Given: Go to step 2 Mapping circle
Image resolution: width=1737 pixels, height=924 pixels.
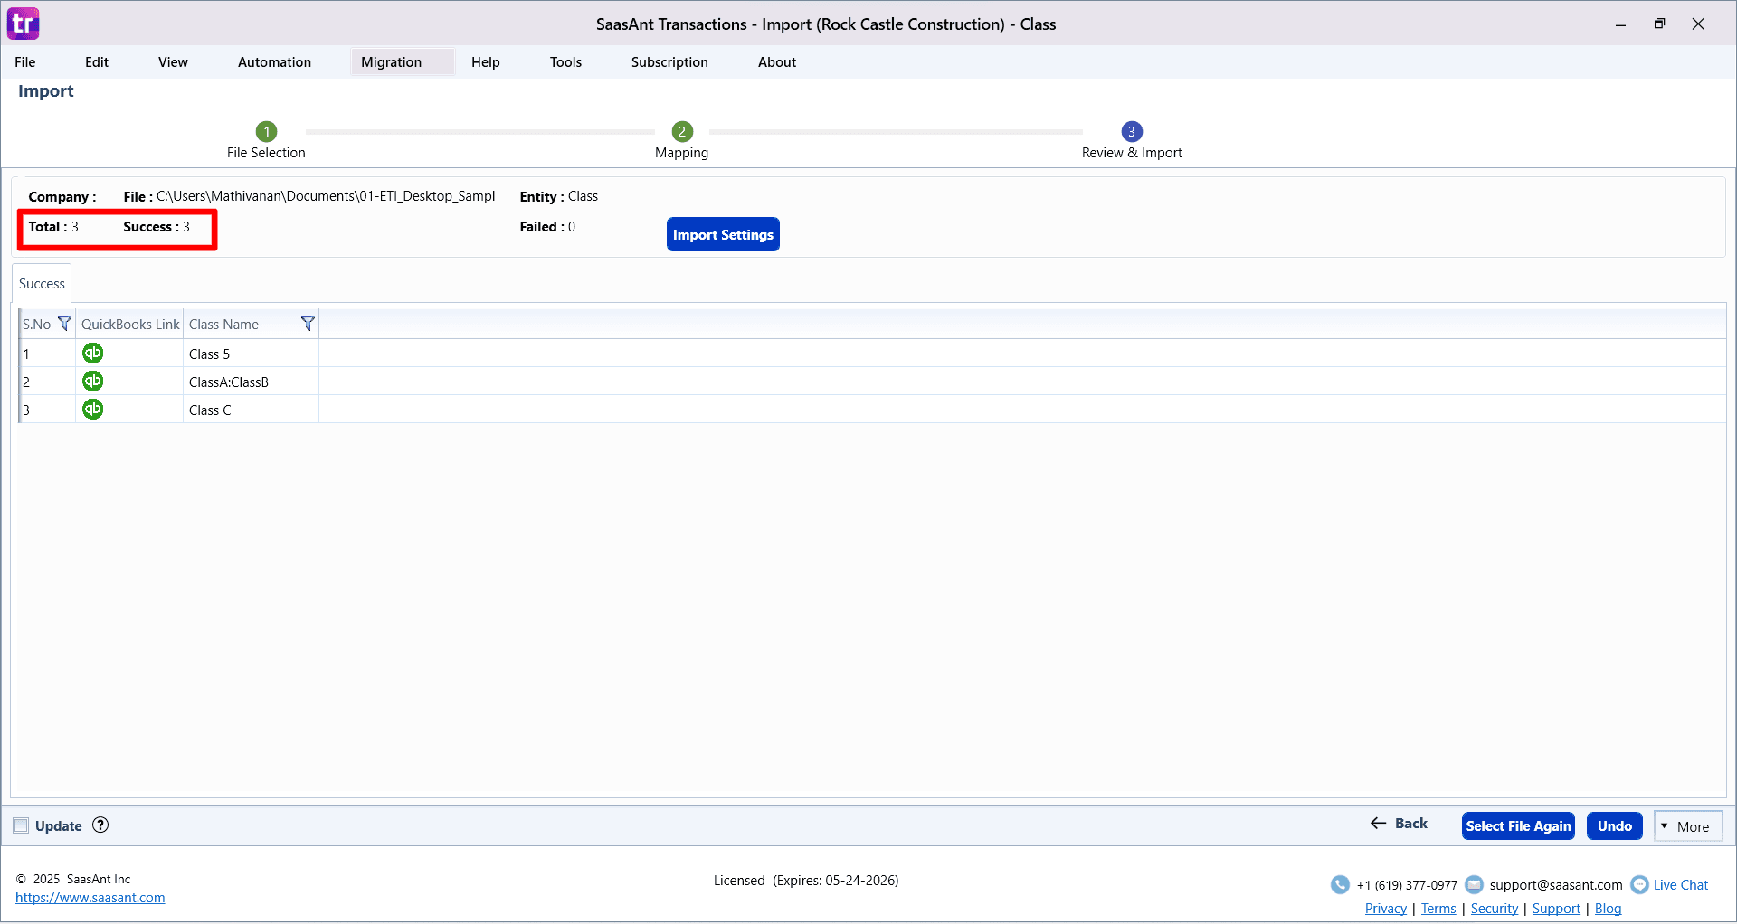Looking at the screenshot, I should [x=682, y=131].
